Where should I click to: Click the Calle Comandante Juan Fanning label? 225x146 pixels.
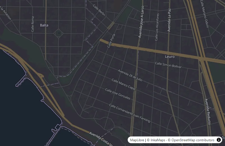tap(130, 113)
